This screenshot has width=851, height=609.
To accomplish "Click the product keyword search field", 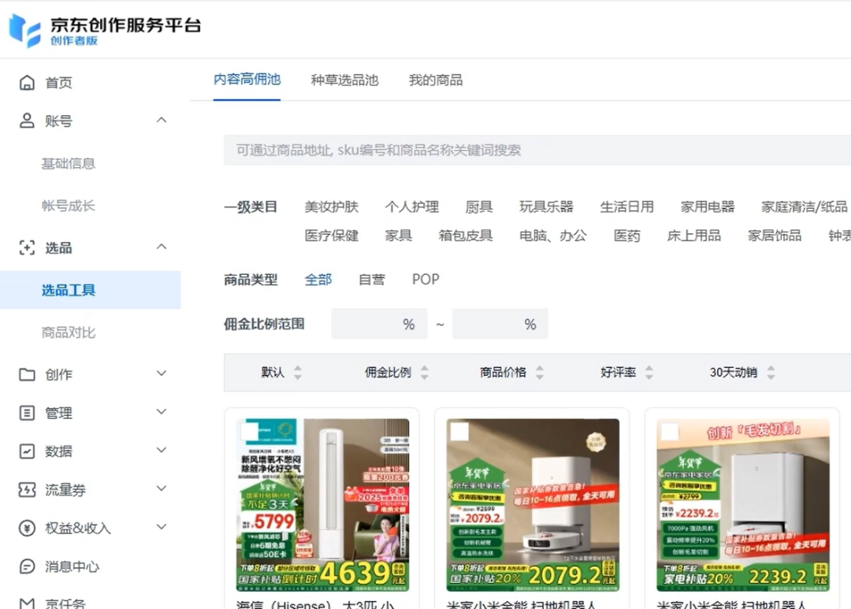I will tap(536, 150).
